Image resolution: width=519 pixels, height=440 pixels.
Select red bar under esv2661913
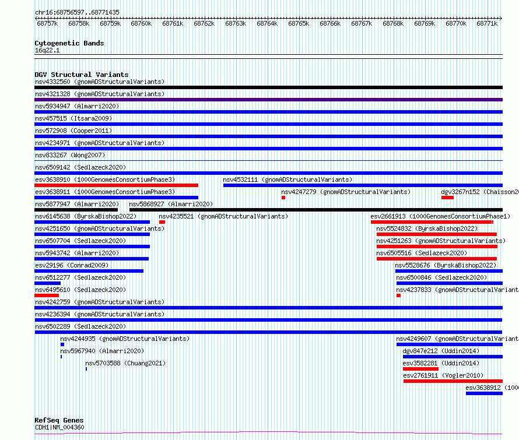432,222
